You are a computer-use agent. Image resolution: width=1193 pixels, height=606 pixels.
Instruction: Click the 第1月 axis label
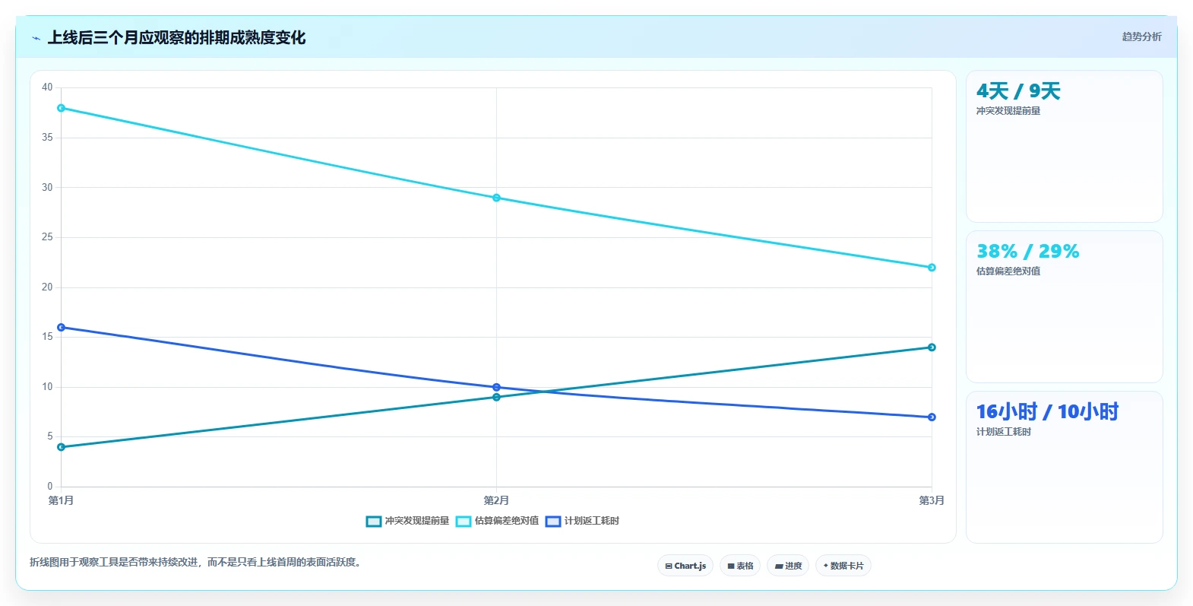61,500
